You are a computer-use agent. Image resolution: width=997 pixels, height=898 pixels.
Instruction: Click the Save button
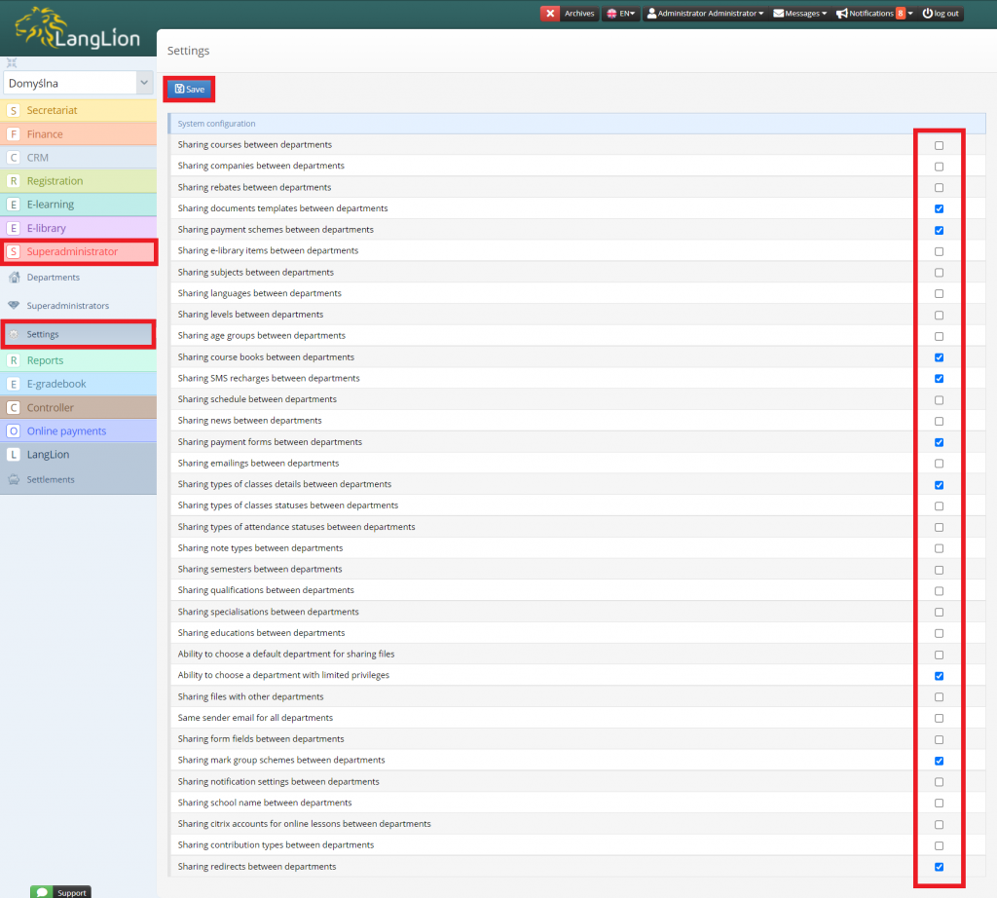pyautogui.click(x=188, y=88)
